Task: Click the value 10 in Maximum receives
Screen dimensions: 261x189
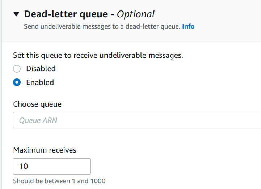Action: click(x=24, y=166)
